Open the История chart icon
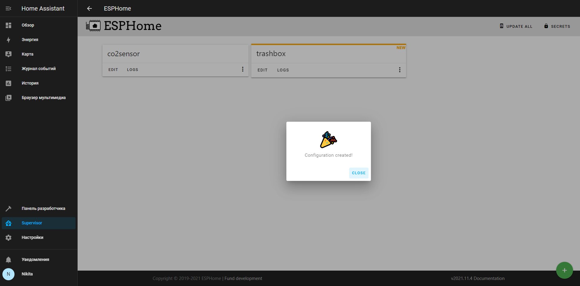The width and height of the screenshot is (580, 286). [8, 83]
